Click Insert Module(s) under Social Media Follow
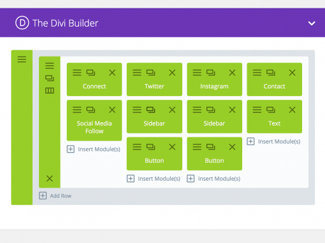This screenshot has width=325, height=243. (x=94, y=149)
